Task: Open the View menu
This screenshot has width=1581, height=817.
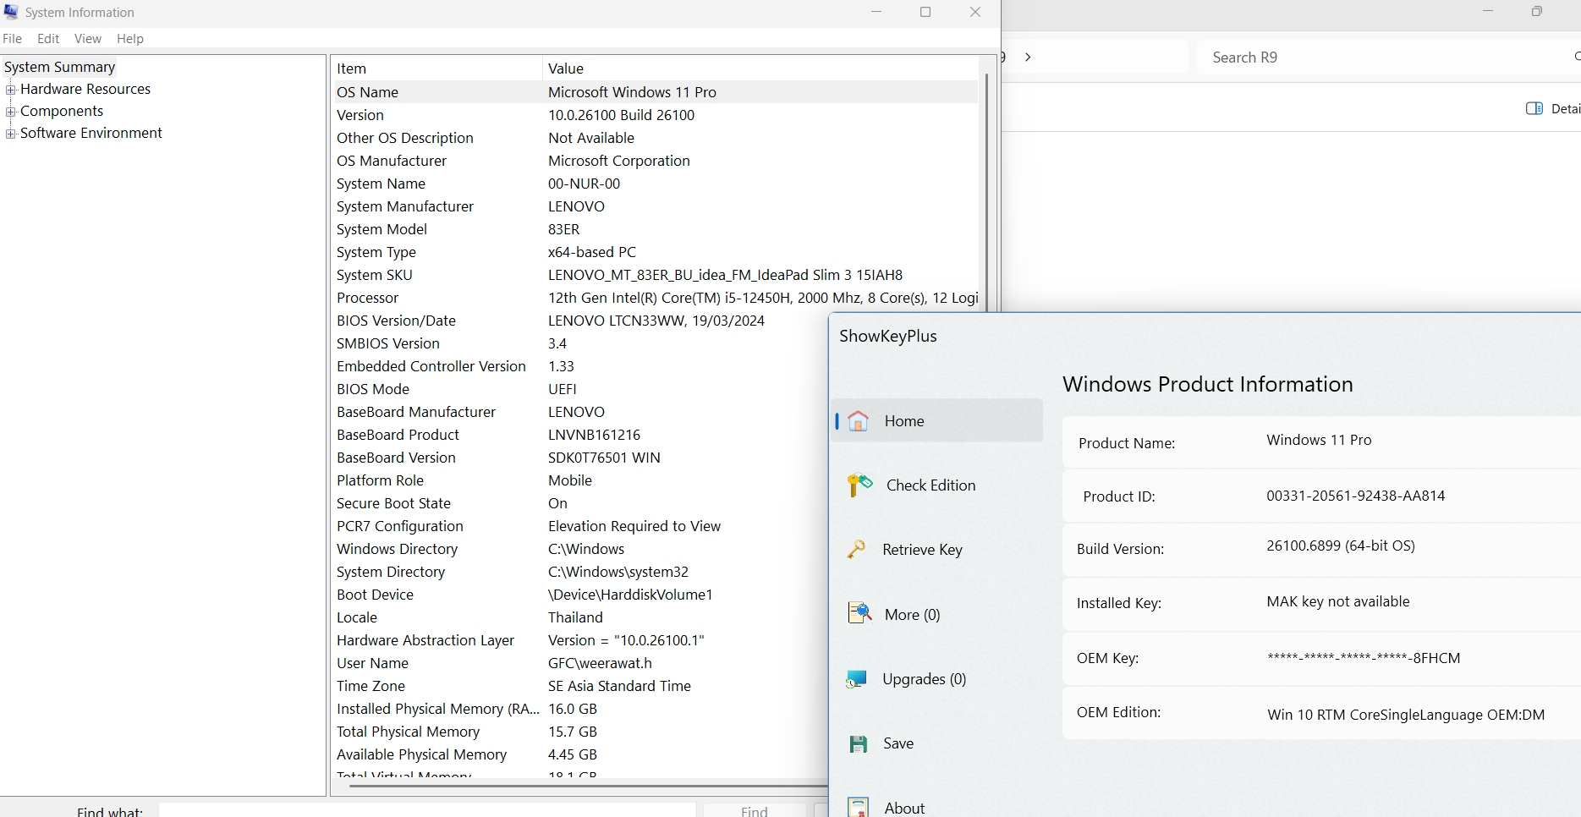Action: 87,39
